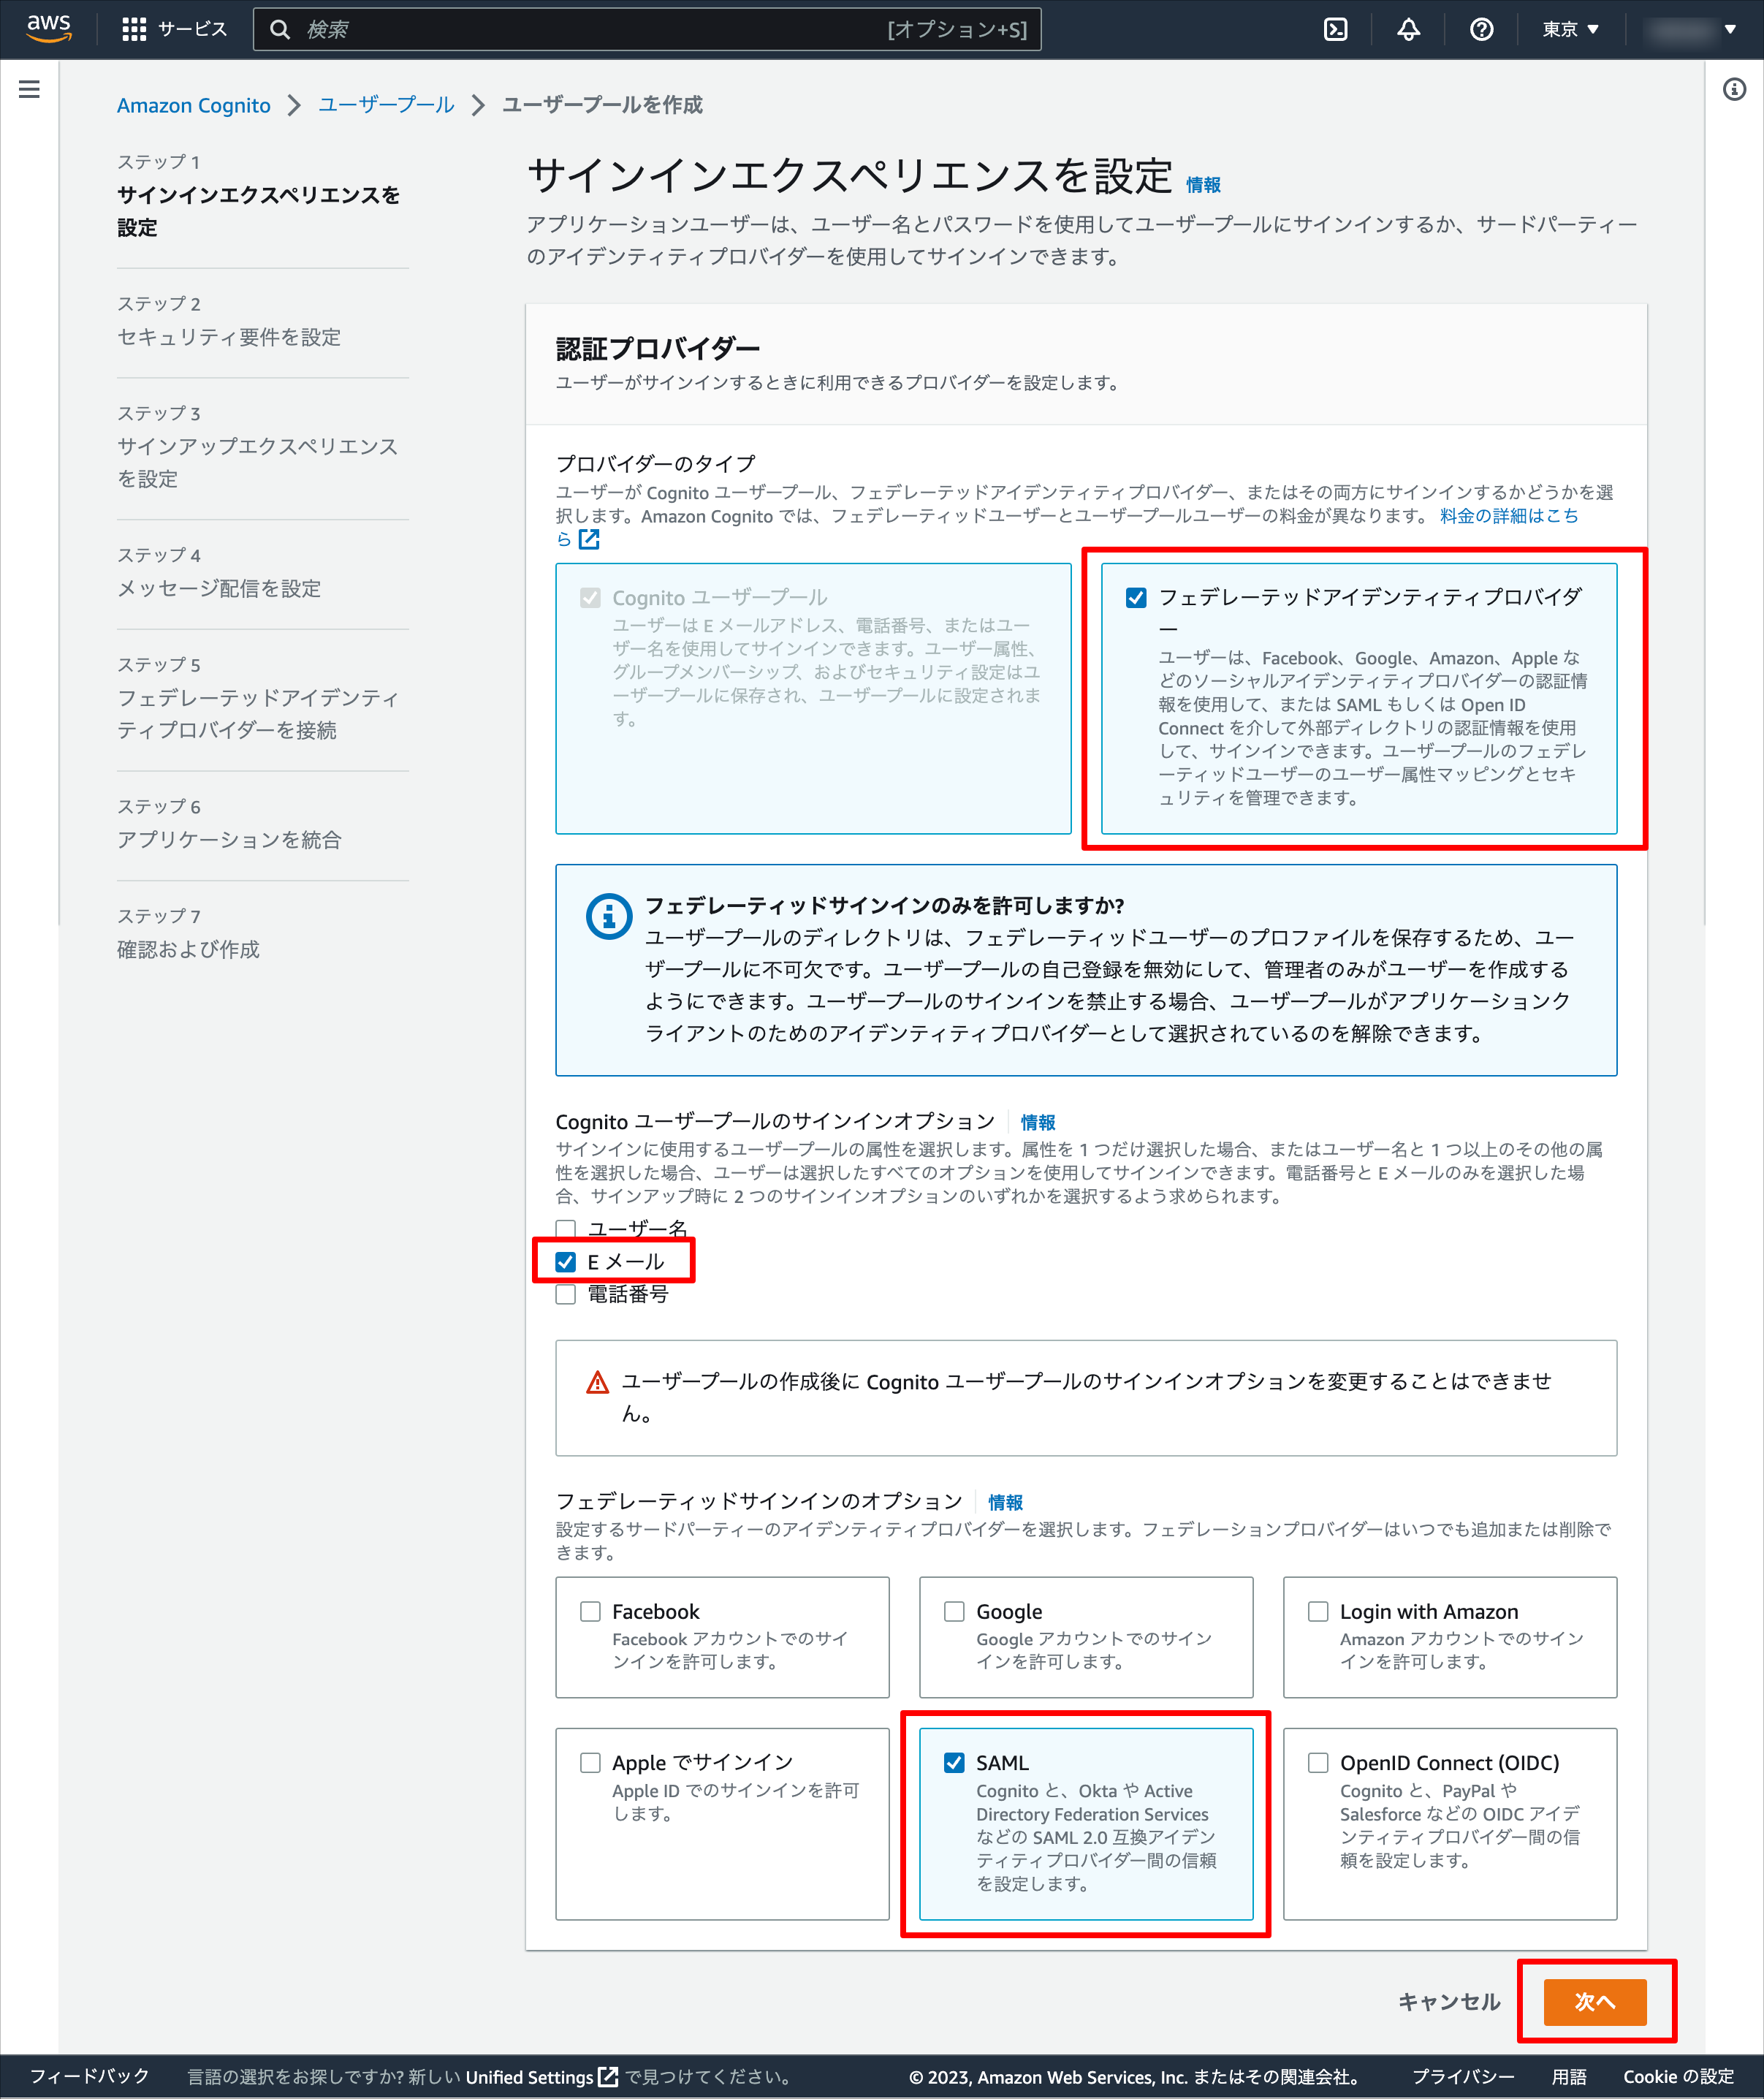Click the blue info circle in federated sign-in notice
1764x2099 pixels.
pos(608,916)
